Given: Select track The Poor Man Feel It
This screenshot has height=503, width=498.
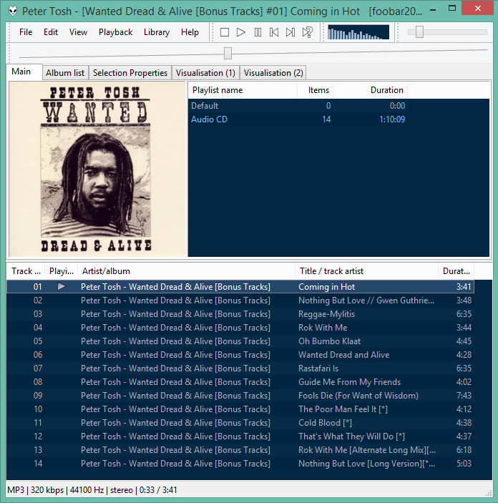Looking at the screenshot, I should [x=240, y=409].
